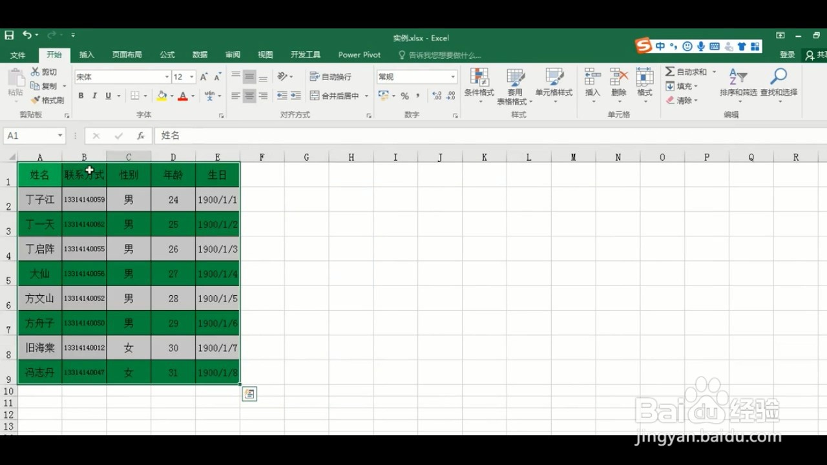Switch to the Insert (插入) tab

pos(87,55)
